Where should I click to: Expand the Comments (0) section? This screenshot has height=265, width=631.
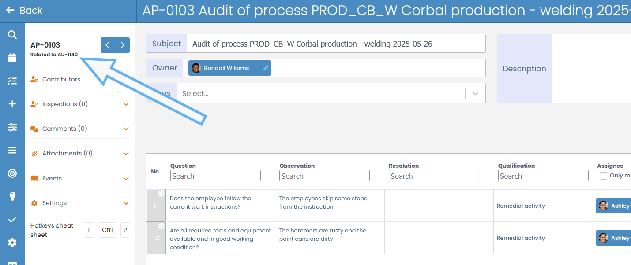(x=80, y=129)
